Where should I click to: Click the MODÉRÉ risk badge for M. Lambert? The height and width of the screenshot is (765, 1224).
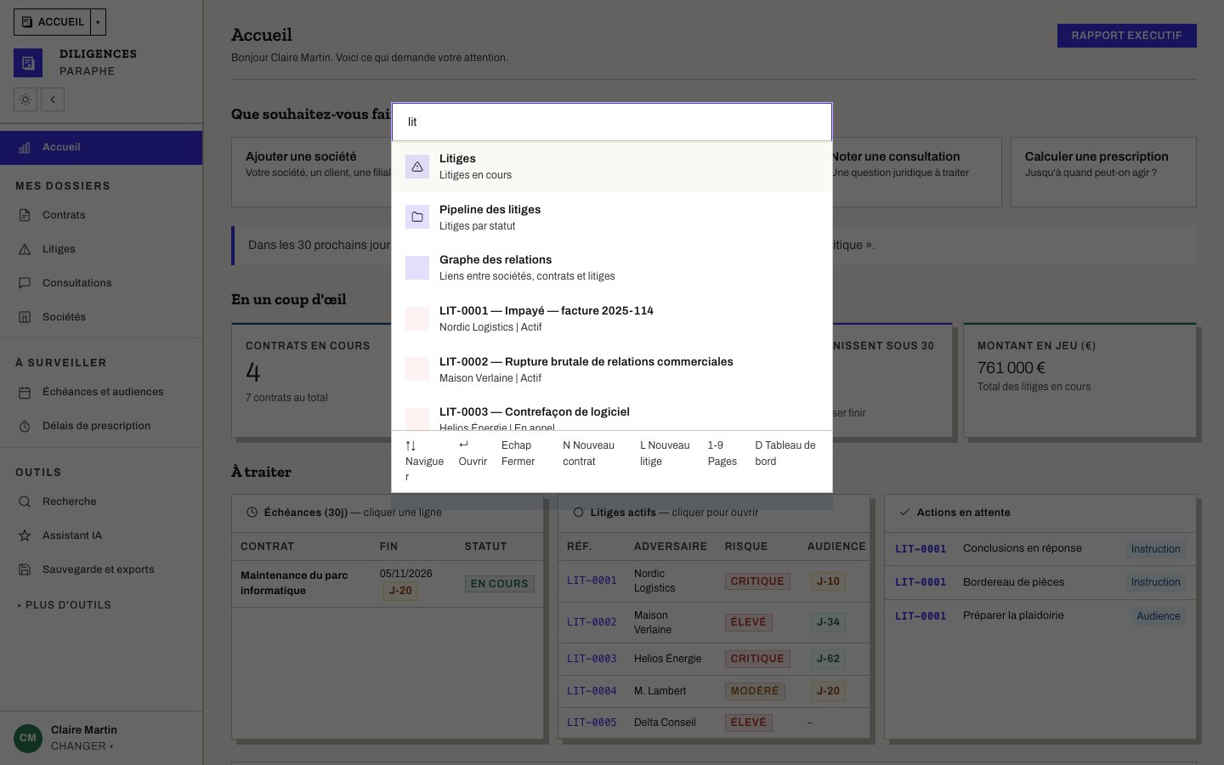pos(755,691)
